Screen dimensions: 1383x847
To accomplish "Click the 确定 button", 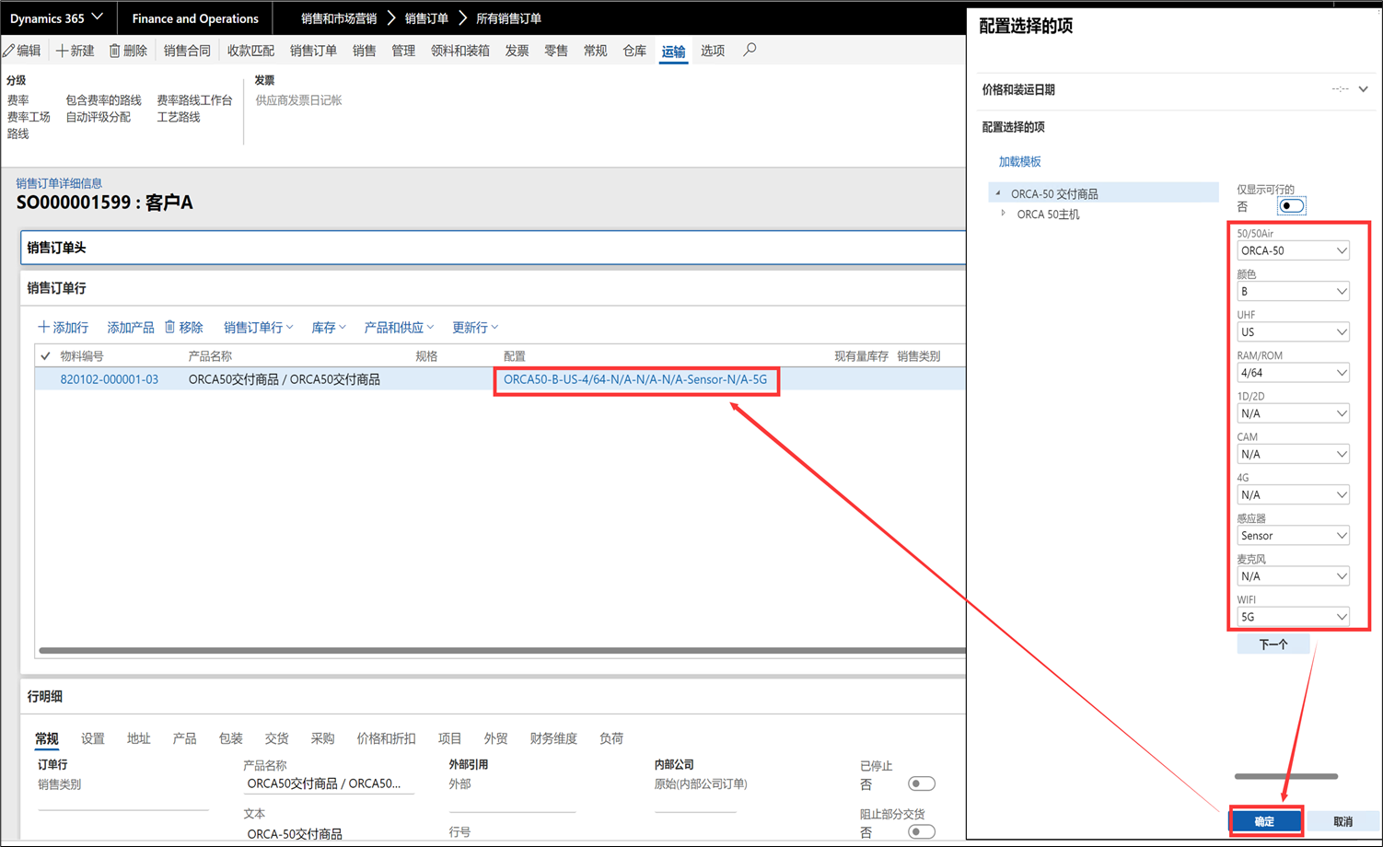I will tap(1265, 821).
